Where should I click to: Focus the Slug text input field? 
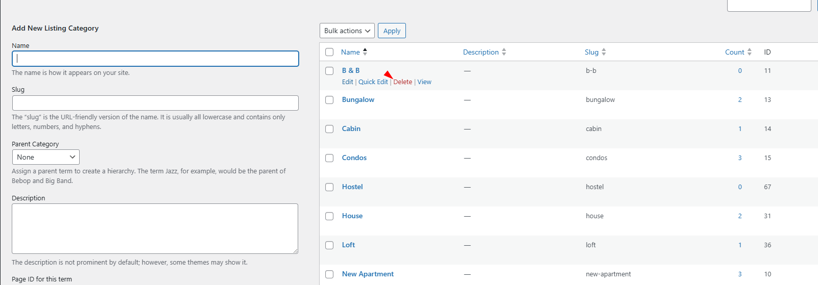click(x=155, y=103)
